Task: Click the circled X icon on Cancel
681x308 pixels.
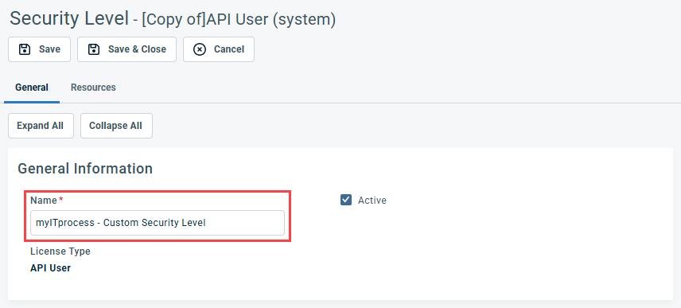Action: [x=200, y=49]
